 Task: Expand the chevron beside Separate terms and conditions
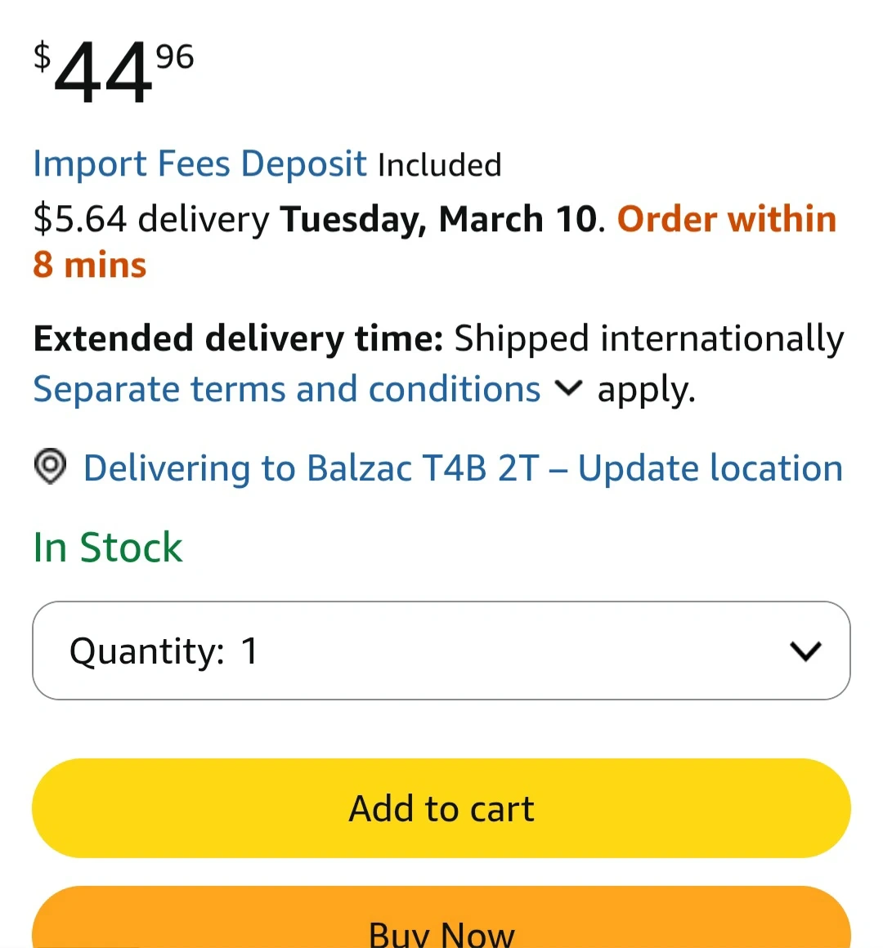[x=568, y=389]
